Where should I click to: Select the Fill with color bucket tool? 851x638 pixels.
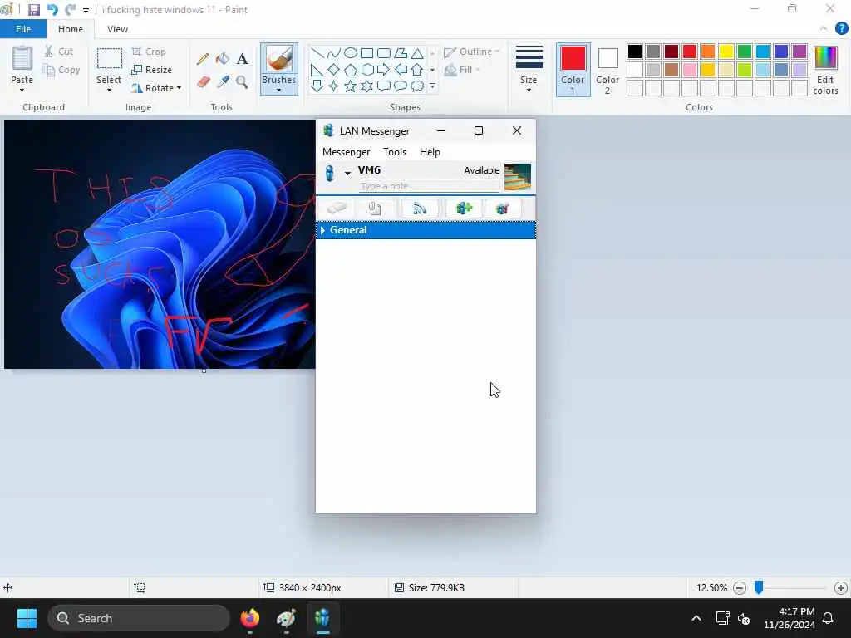pyautogui.click(x=223, y=59)
